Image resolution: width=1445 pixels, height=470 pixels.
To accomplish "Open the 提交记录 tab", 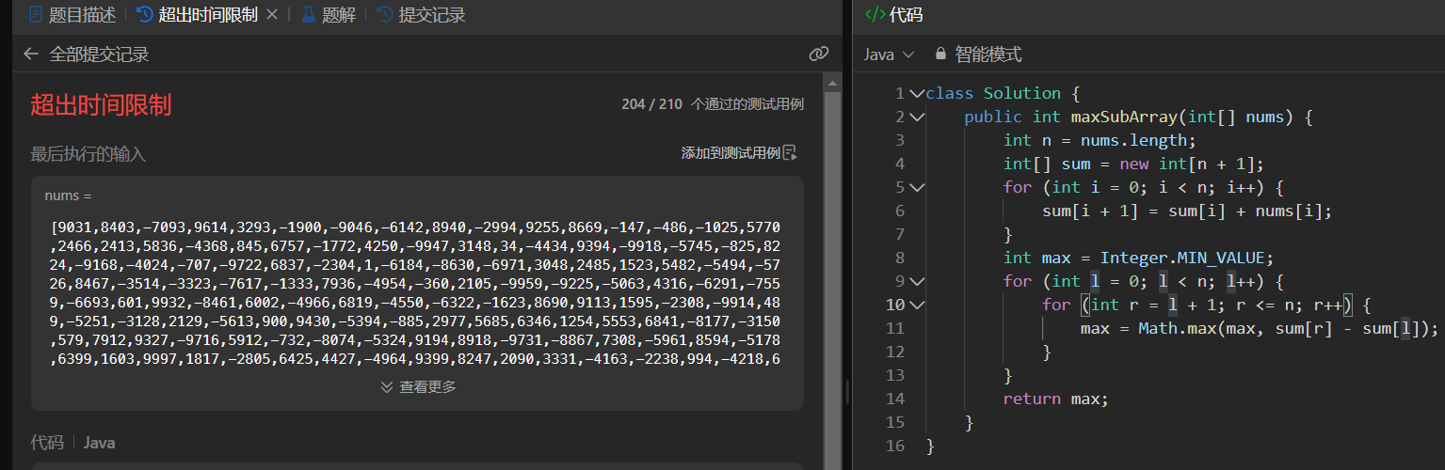I will tap(421, 15).
